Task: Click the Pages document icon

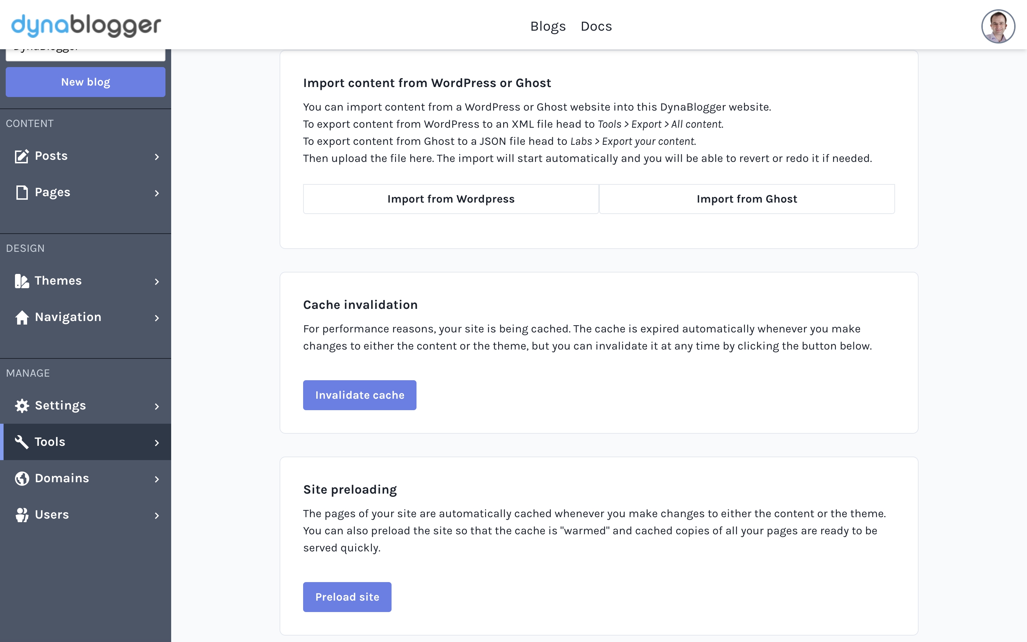Action: 22,192
